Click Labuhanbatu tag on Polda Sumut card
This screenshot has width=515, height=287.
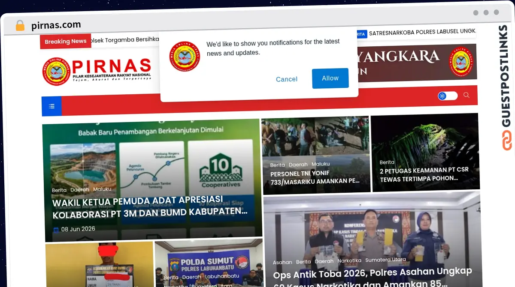tap(221, 277)
